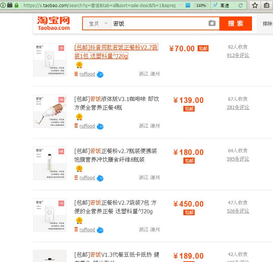The height and width of the screenshot is (262, 273).
Task: Click the site info icon in address bar
Action: coord(3,5)
